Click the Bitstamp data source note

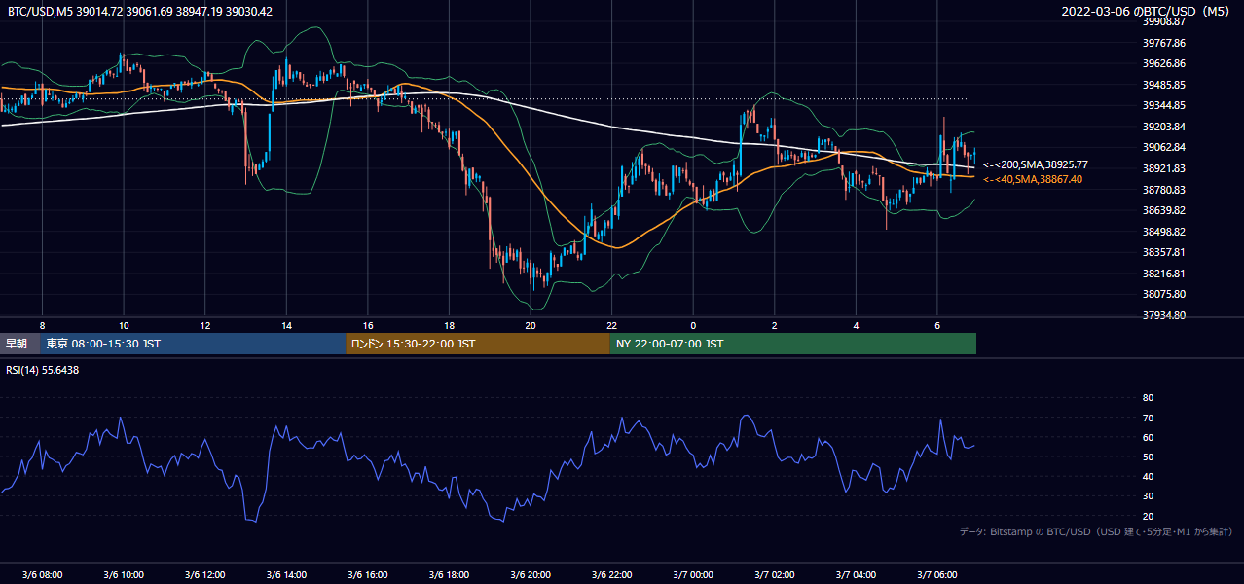click(x=1096, y=531)
